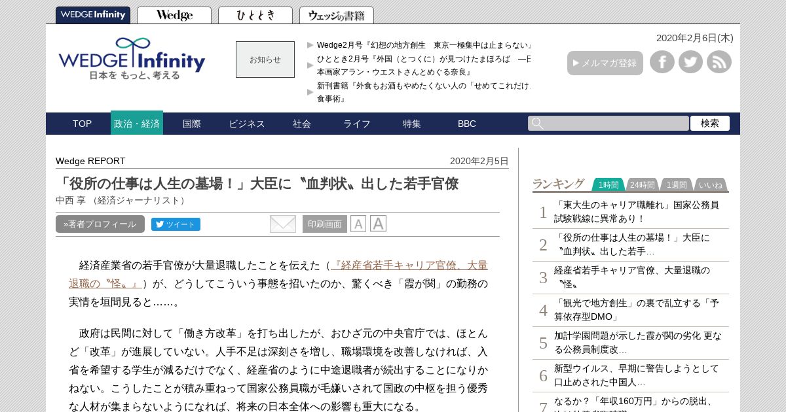Click the ランキング sidebar heading
Screen dimensions: 786x412
point(558,184)
